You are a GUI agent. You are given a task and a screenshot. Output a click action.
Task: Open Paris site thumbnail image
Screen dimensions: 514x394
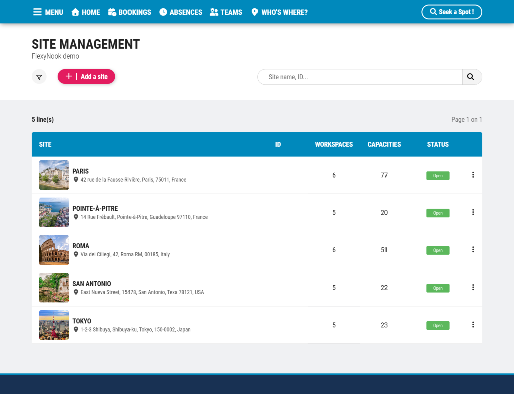[x=54, y=175]
